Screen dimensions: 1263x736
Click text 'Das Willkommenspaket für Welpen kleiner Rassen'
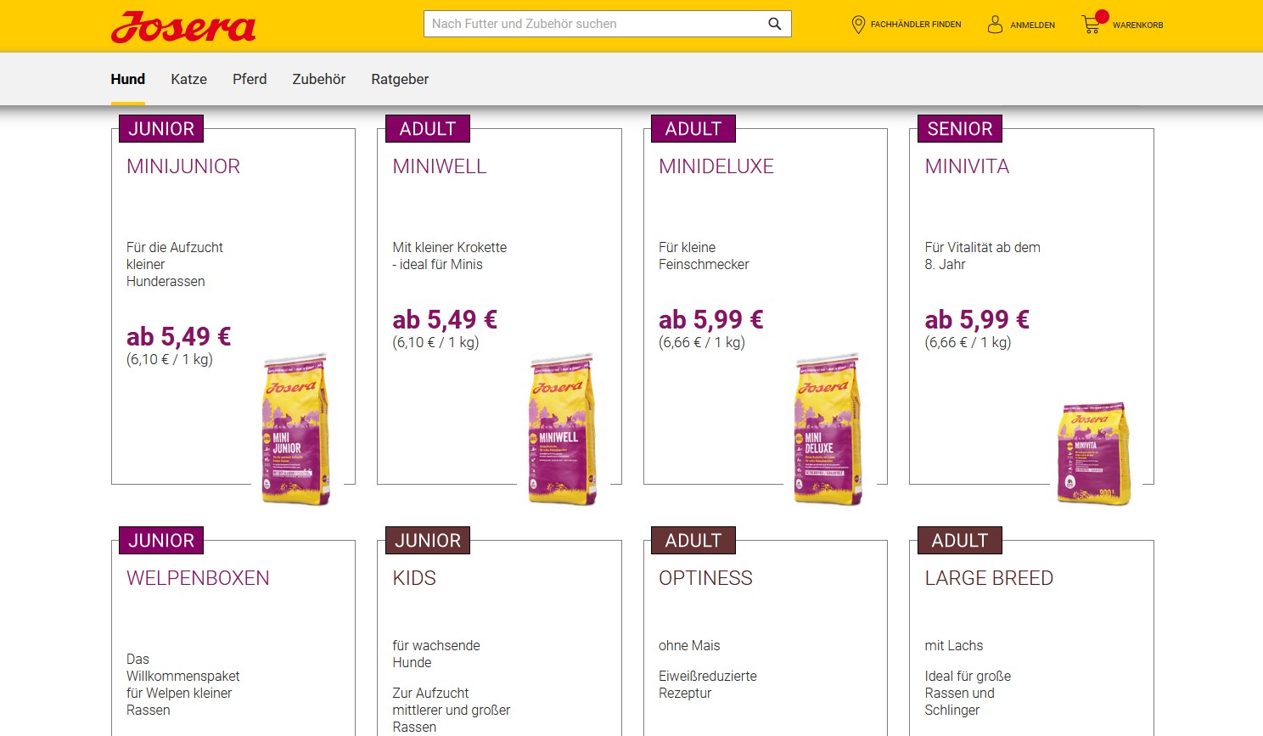pos(183,684)
